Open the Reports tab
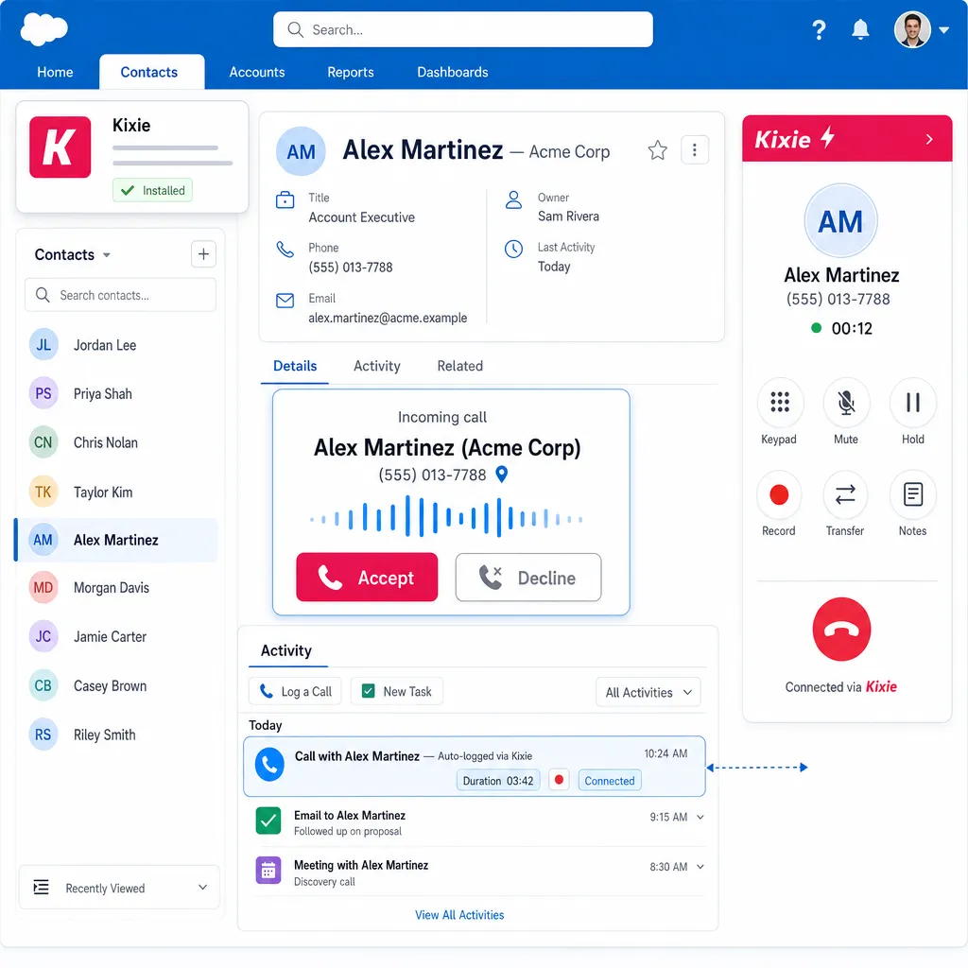 pos(350,72)
